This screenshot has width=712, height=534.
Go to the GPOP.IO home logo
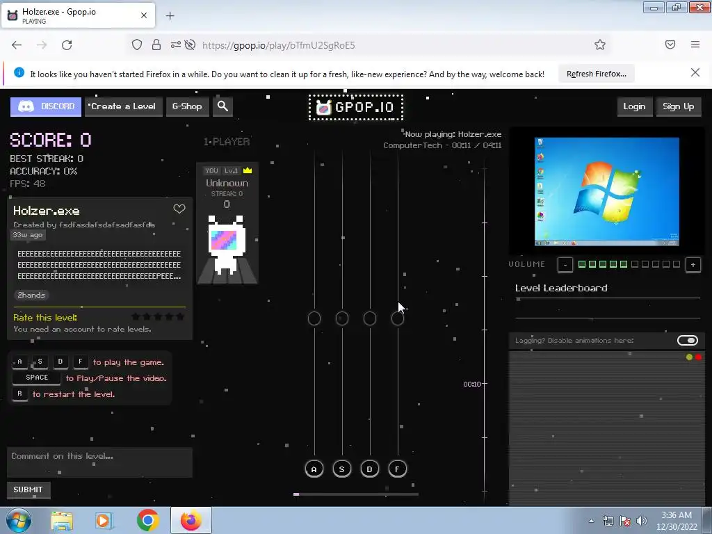pyautogui.click(x=356, y=108)
